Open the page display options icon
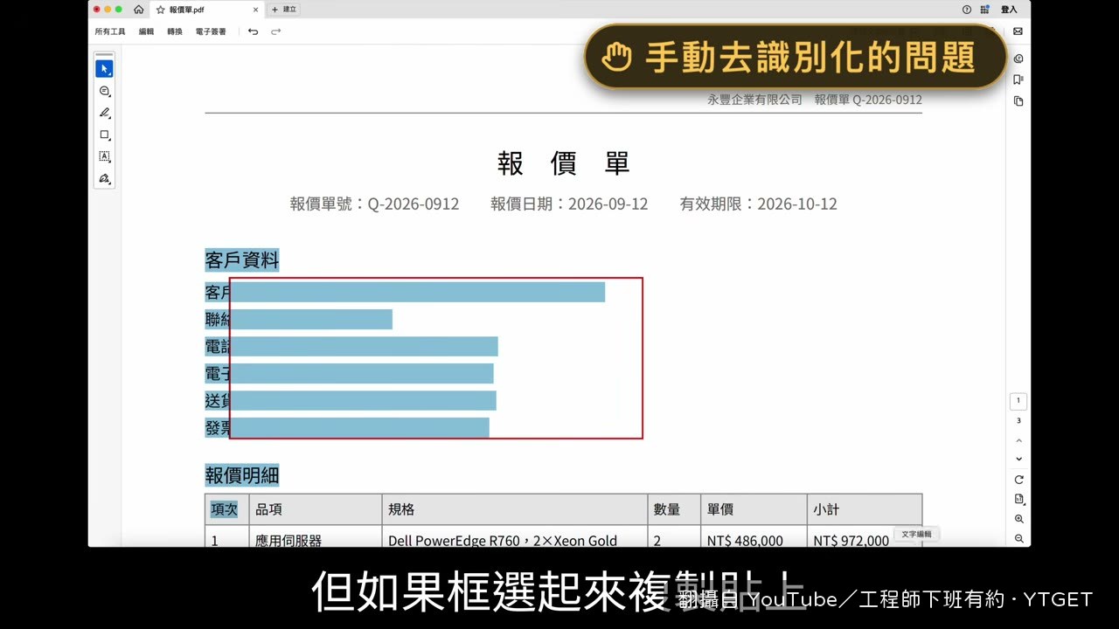Image resolution: width=1119 pixels, height=629 pixels. pos(1018,500)
